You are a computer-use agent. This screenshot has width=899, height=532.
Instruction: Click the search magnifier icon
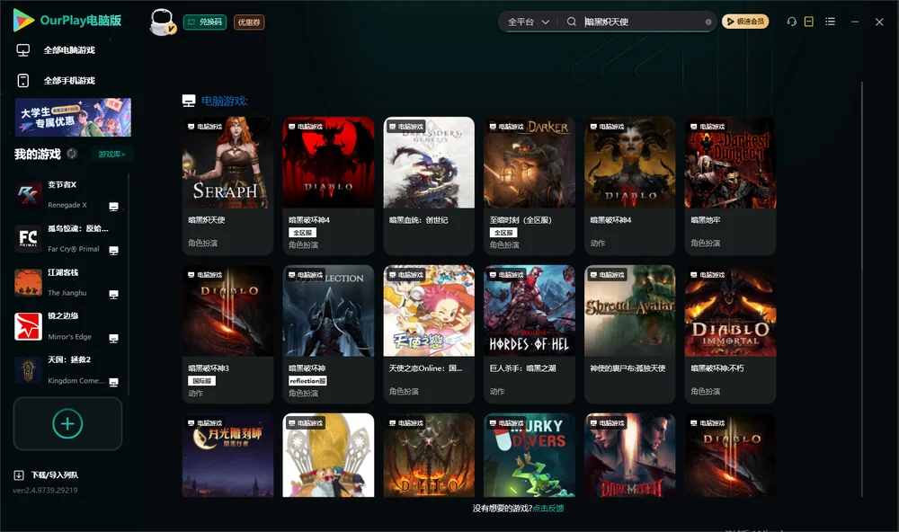click(x=572, y=22)
